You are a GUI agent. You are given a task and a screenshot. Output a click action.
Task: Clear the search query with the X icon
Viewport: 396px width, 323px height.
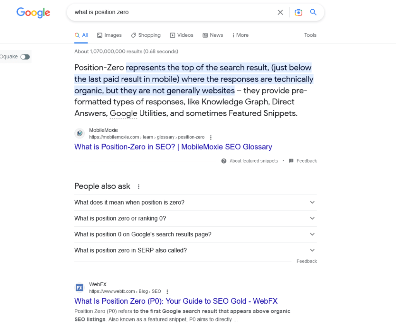pos(280,12)
